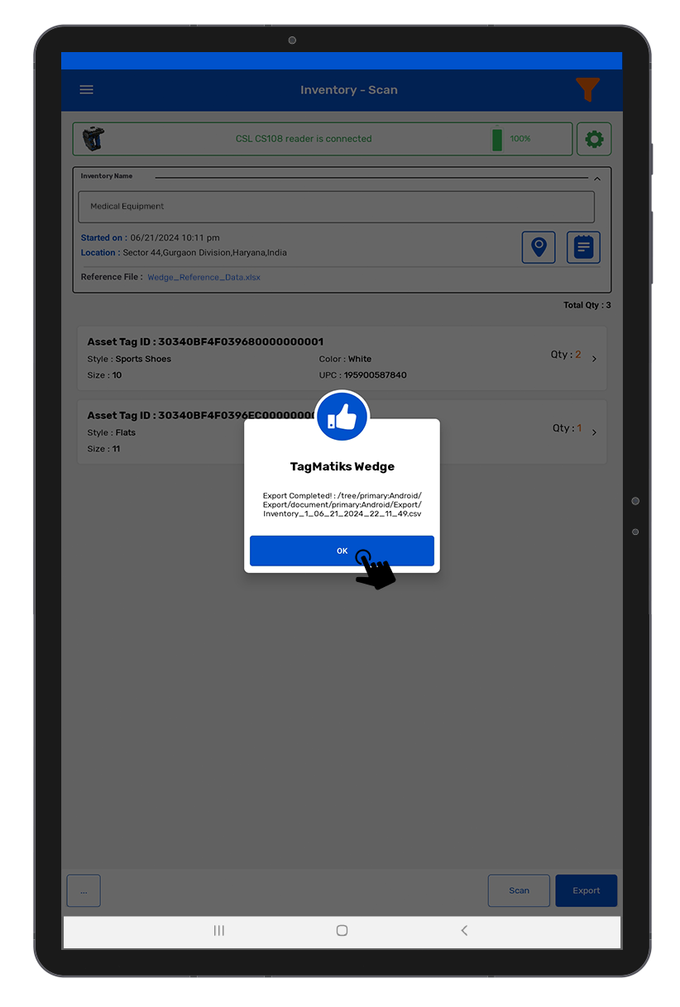Click the Medical Equipment name field
Viewport: 680px width, 1007px height.
click(336, 207)
